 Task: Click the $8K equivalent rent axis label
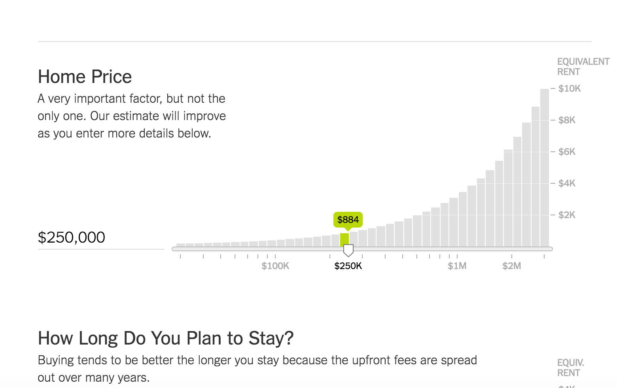[x=567, y=120]
